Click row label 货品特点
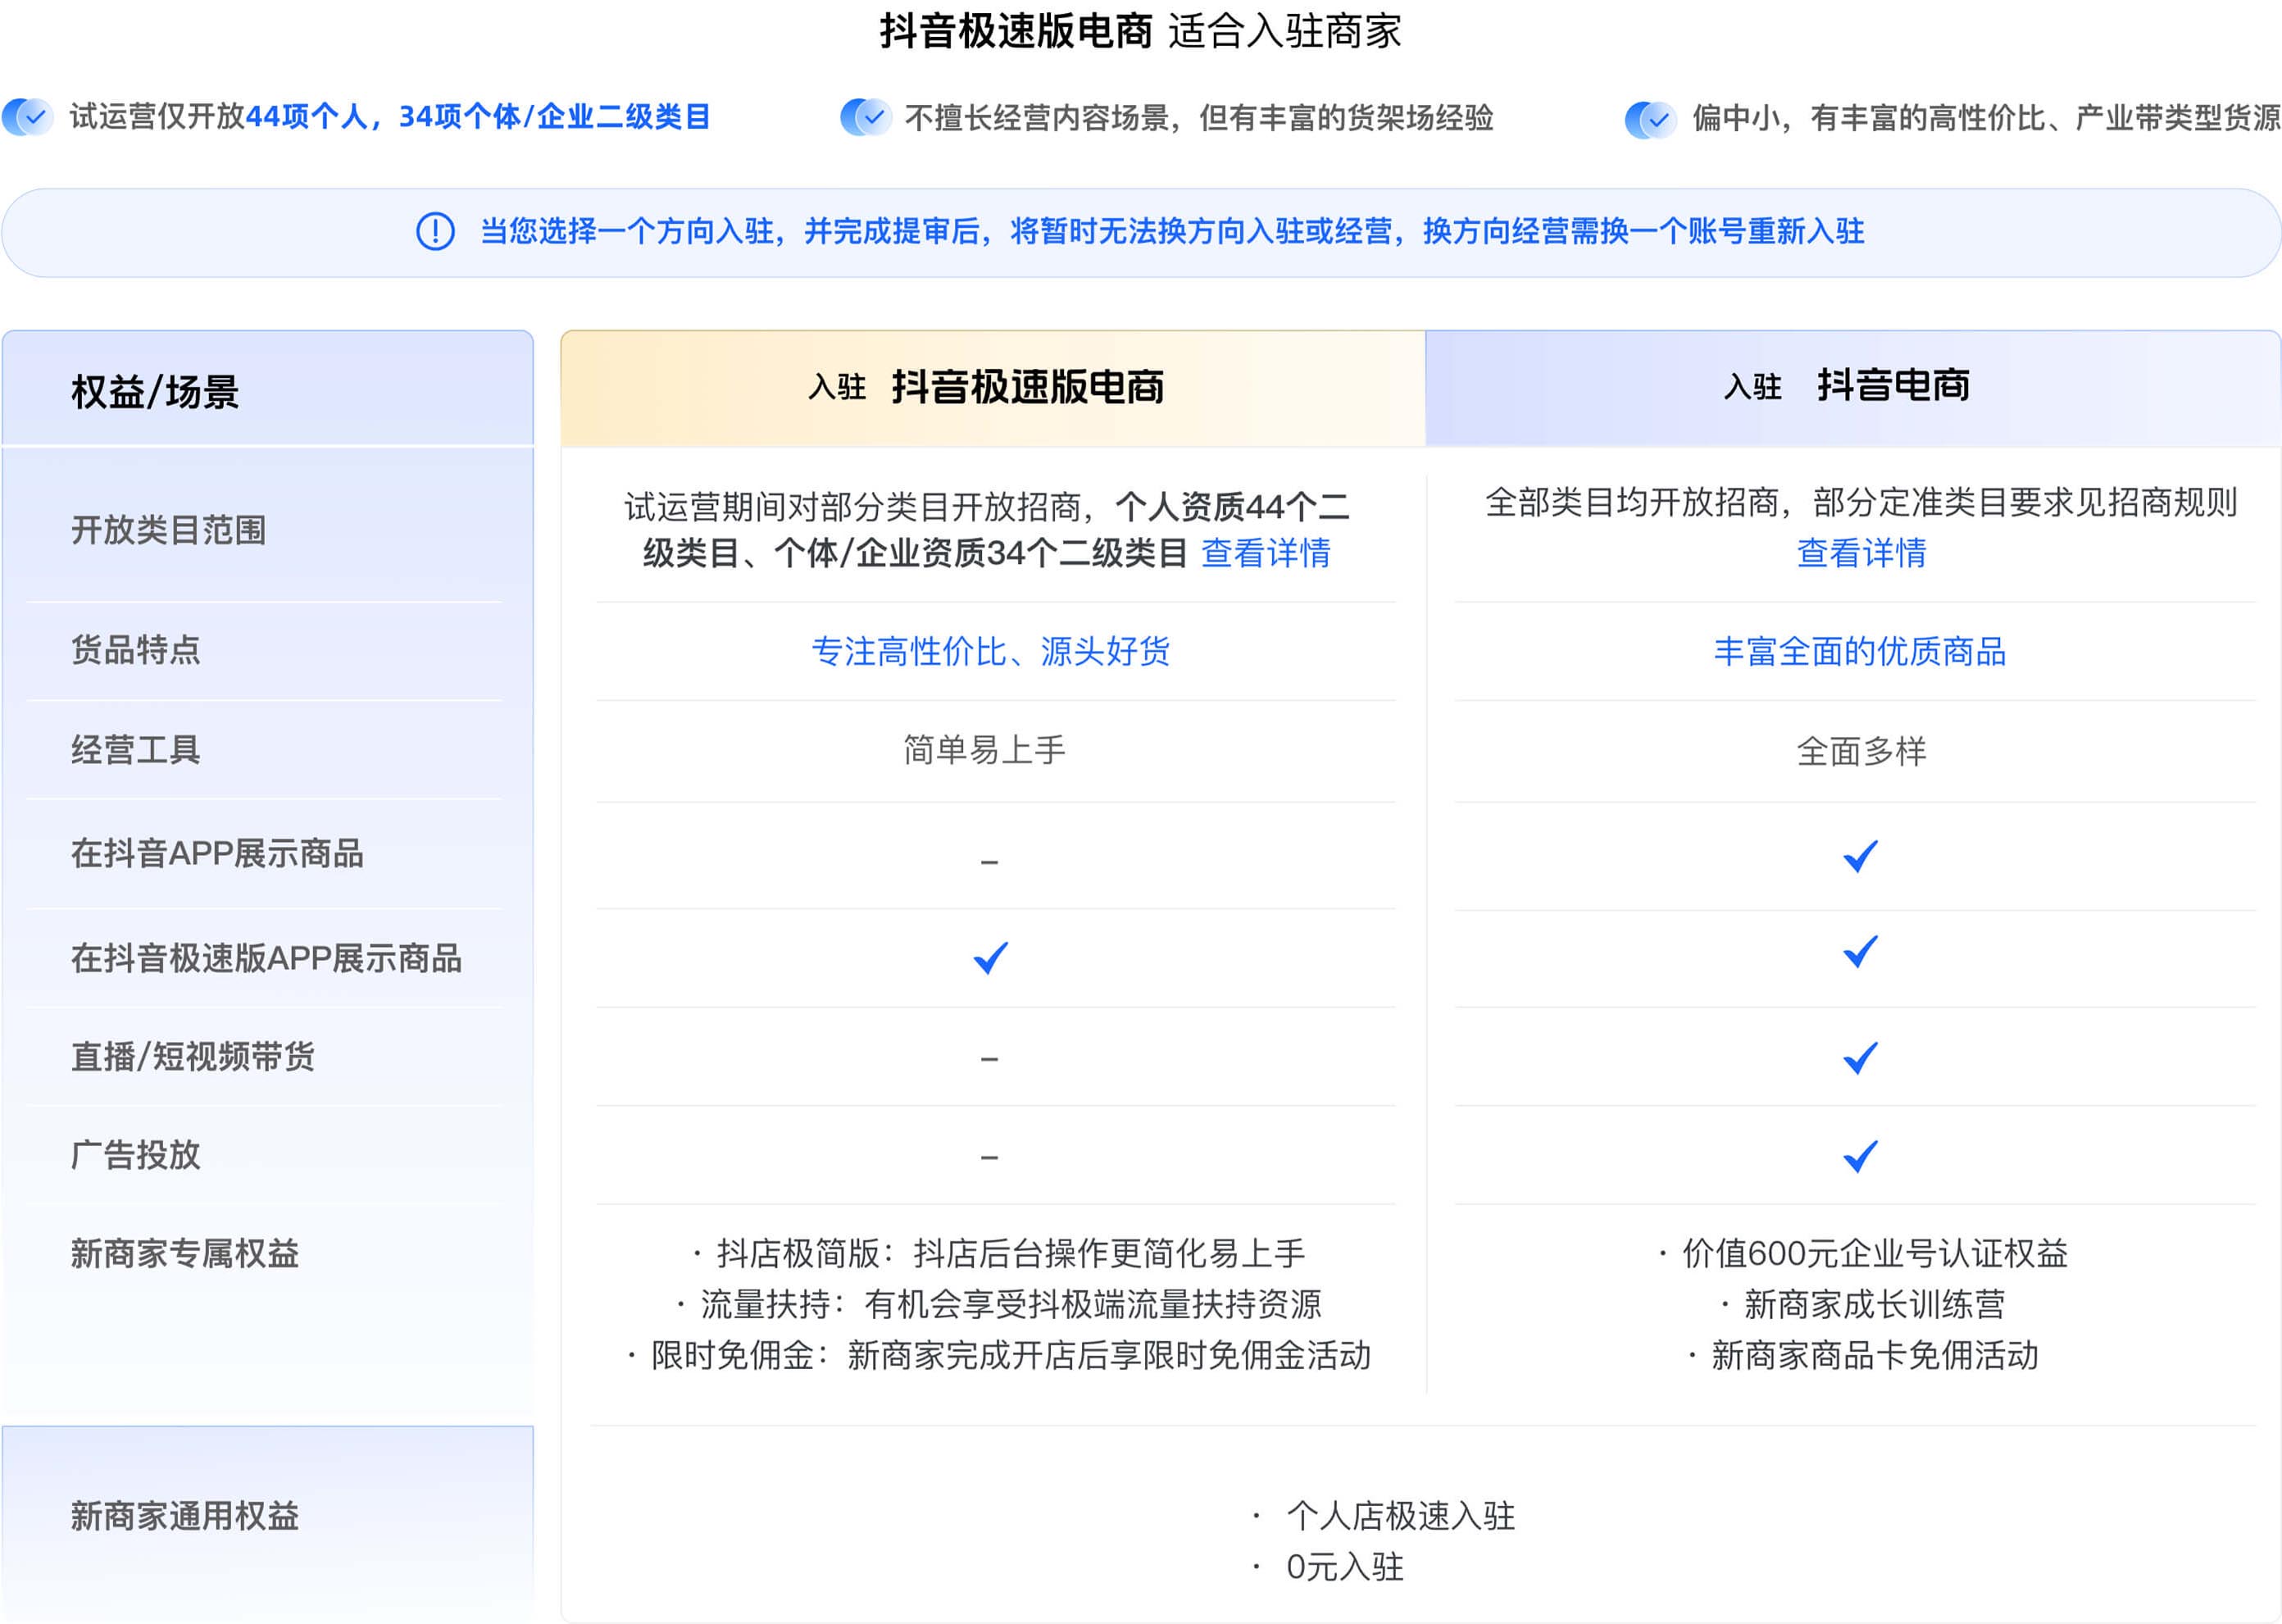This screenshot has width=2282, height=1624. coord(135,650)
